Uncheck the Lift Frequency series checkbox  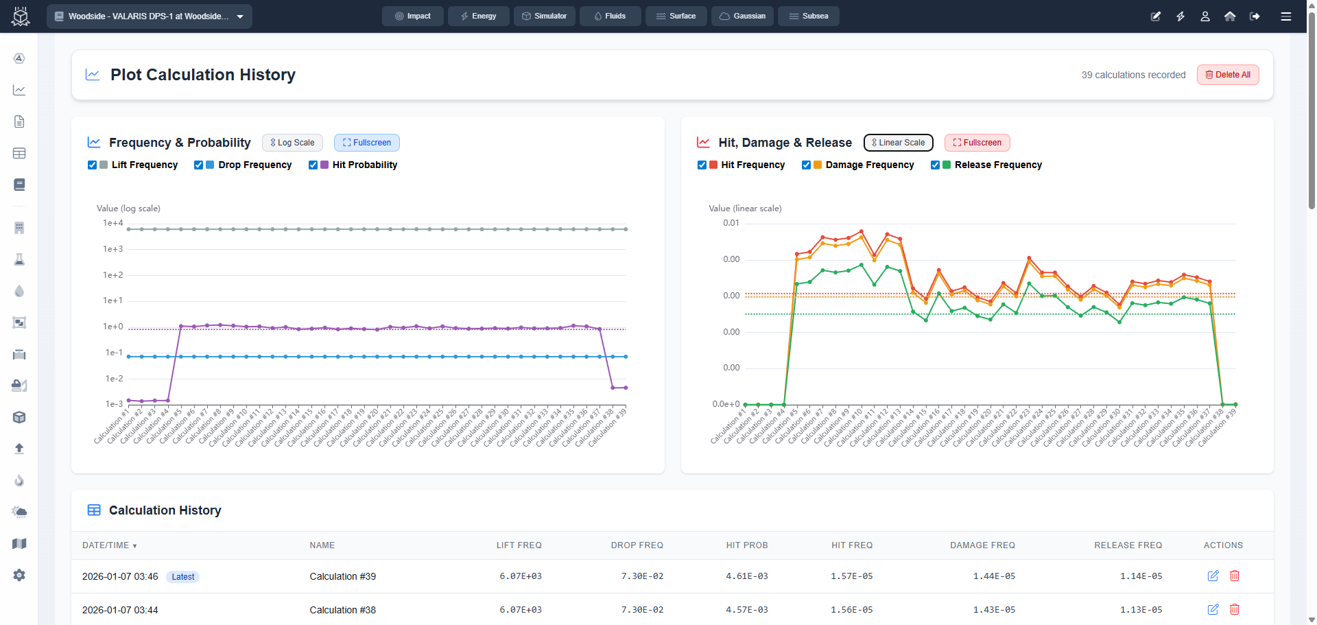(92, 165)
